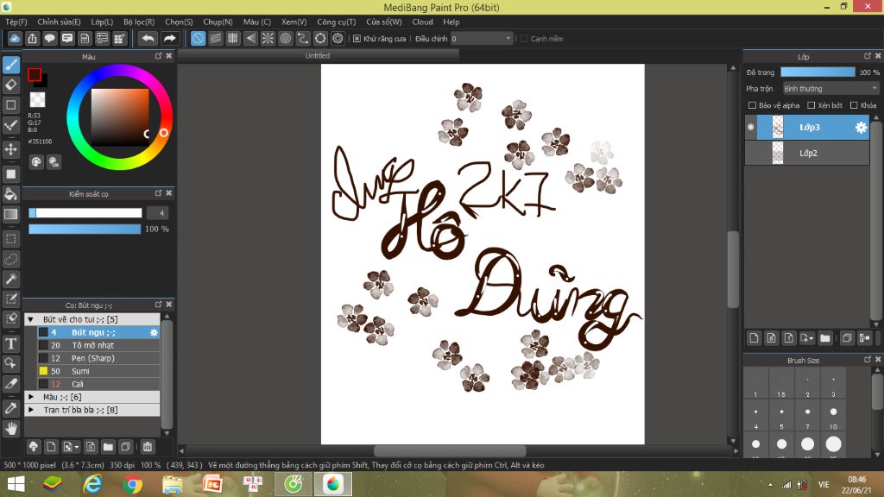Click the Windows Start button
This screenshot has width=884, height=497.
pos(16,484)
